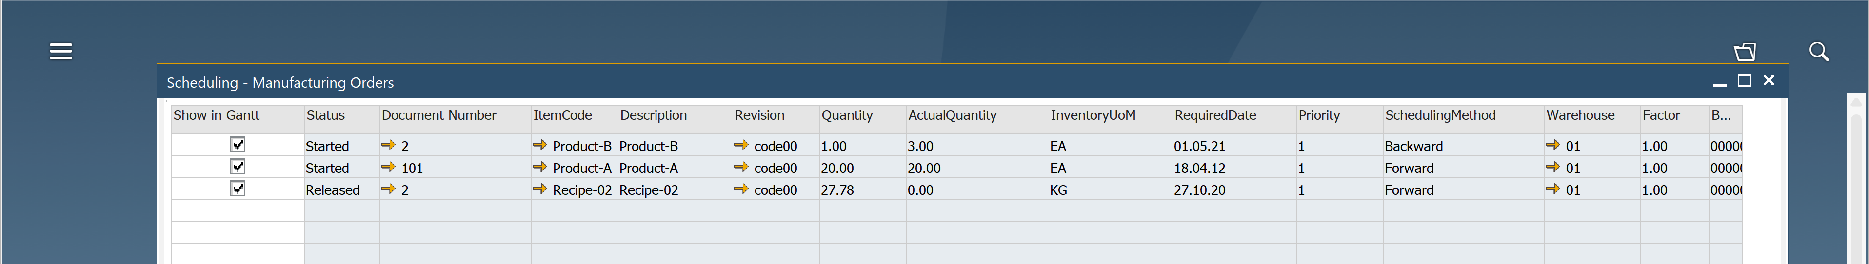Viewport: 1869px width, 264px height.
Task: Close Scheduling - Manufacturing Orders window
Action: pos(1769,80)
